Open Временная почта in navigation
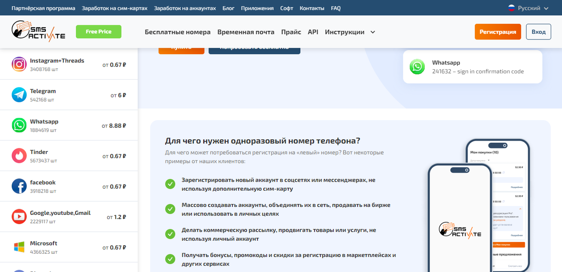562x272 pixels. coord(246,32)
